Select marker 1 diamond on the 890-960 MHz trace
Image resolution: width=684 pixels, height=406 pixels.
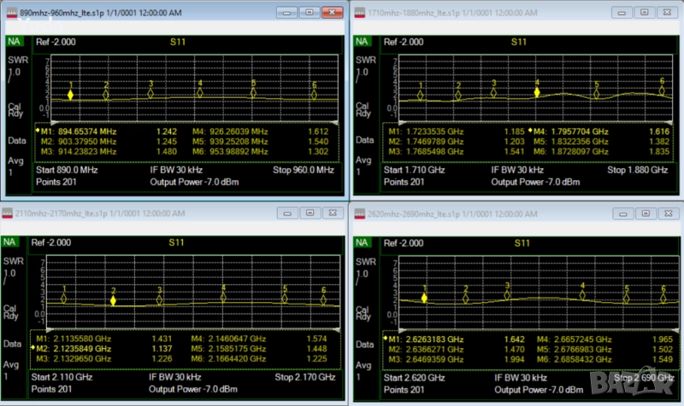71,95
